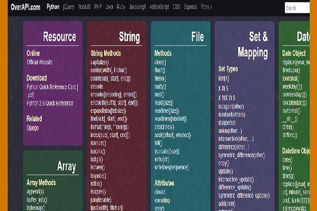Open the related Django link

pyautogui.click(x=33, y=128)
